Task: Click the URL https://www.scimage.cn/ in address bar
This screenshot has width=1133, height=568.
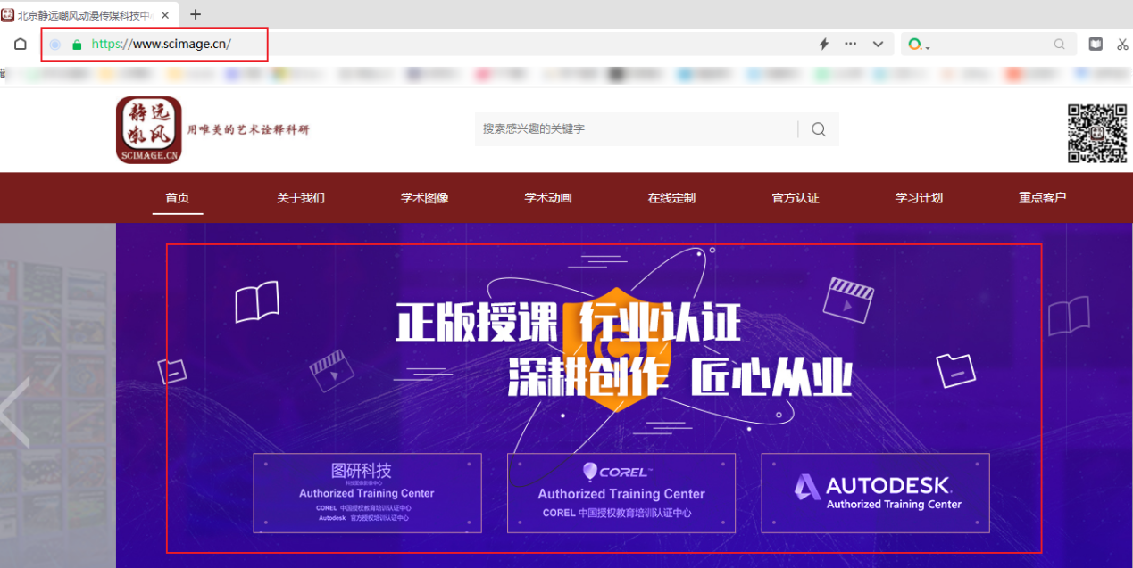Action: (162, 44)
